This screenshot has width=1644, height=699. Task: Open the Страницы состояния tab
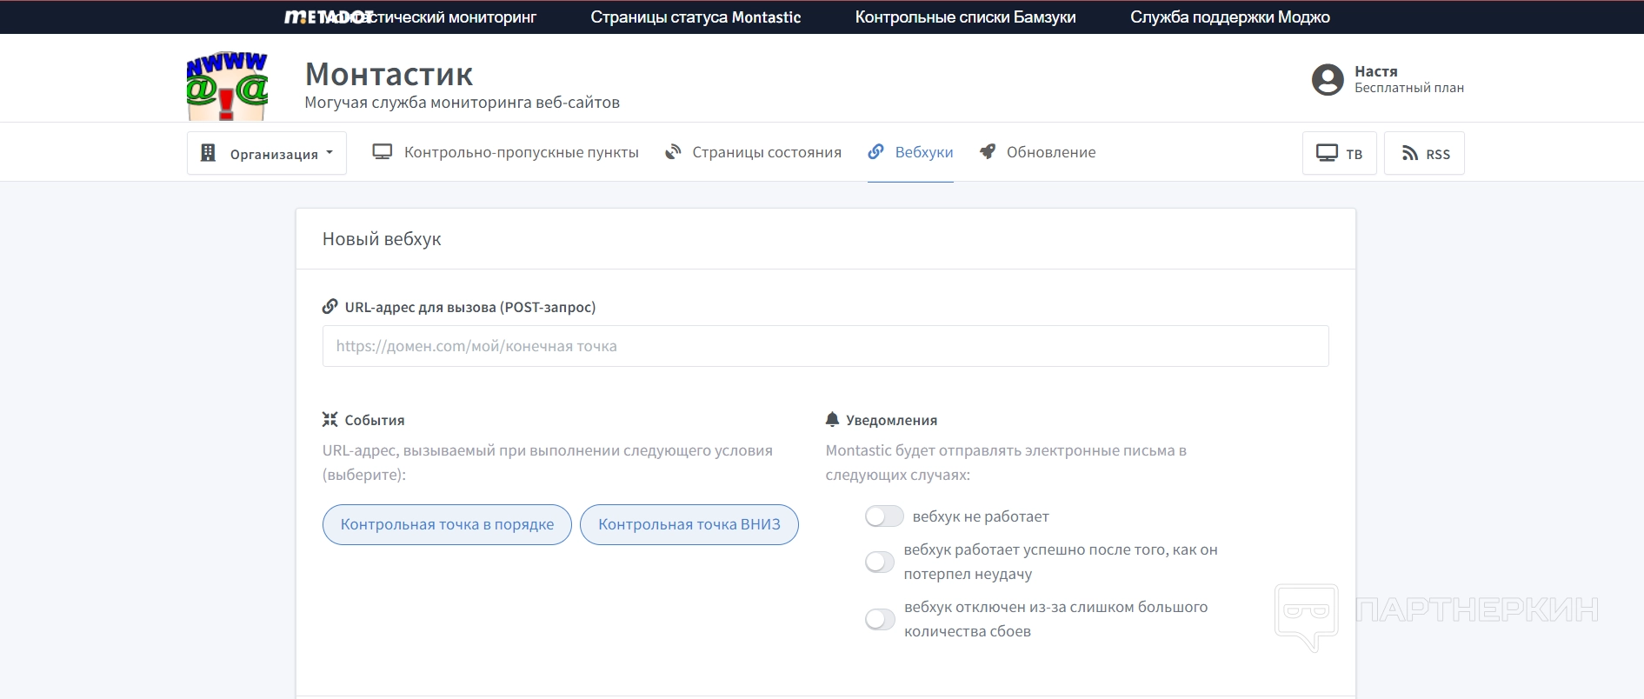click(x=766, y=152)
